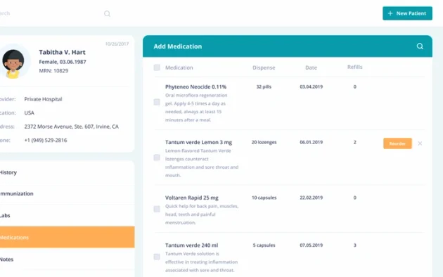Image resolution: width=443 pixels, height=277 pixels.
Task: Click the date 03.04.2019
Action: 311,86
